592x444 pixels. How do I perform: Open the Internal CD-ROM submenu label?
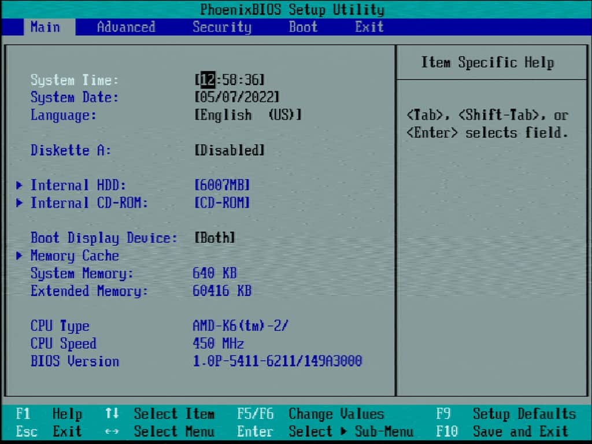point(89,203)
